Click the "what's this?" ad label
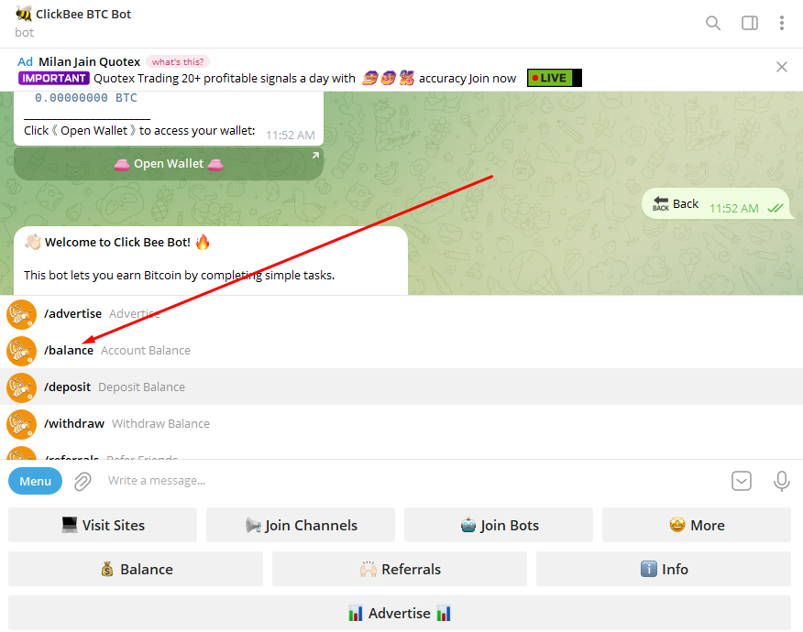This screenshot has height=632, width=803. pos(178,62)
